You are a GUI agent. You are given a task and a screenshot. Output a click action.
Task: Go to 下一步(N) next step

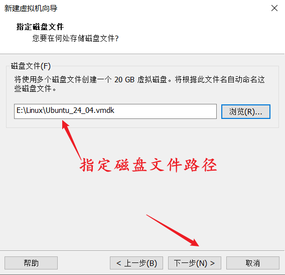pos(195,263)
